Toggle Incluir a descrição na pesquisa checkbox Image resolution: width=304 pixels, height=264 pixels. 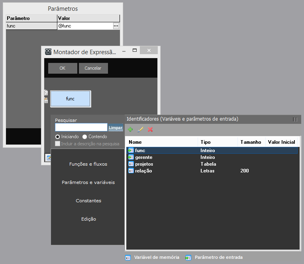58,144
